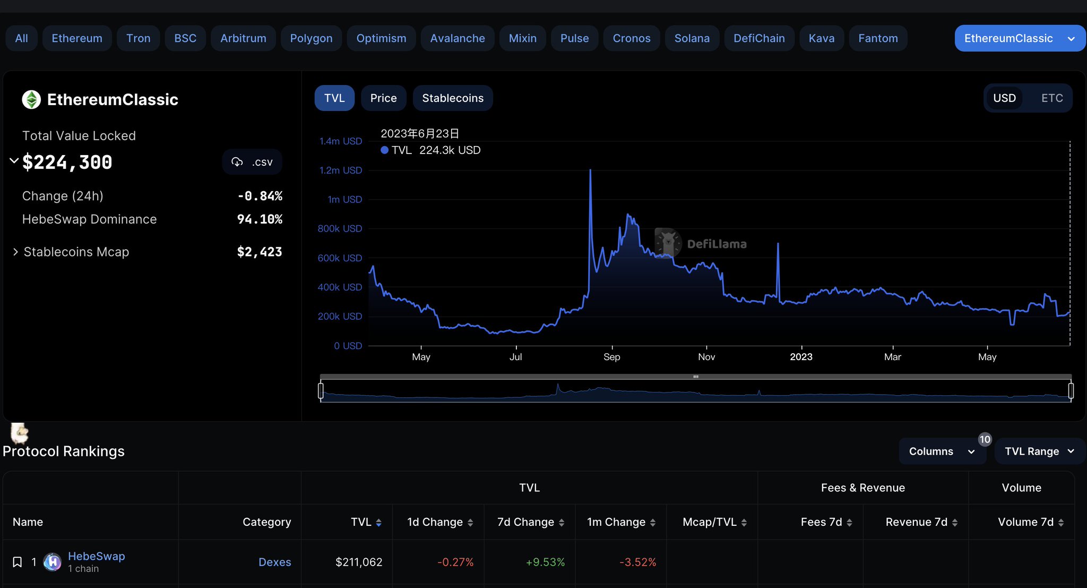1087x588 pixels.
Task: Open the TVL Range dropdown
Action: click(x=1039, y=451)
